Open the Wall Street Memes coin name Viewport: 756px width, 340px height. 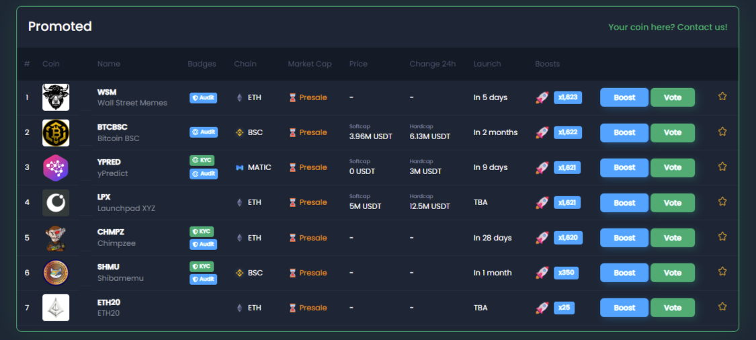click(x=132, y=103)
